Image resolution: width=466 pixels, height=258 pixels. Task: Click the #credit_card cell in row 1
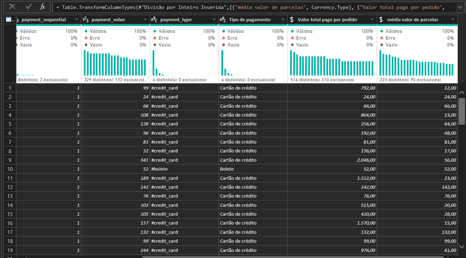pos(184,88)
